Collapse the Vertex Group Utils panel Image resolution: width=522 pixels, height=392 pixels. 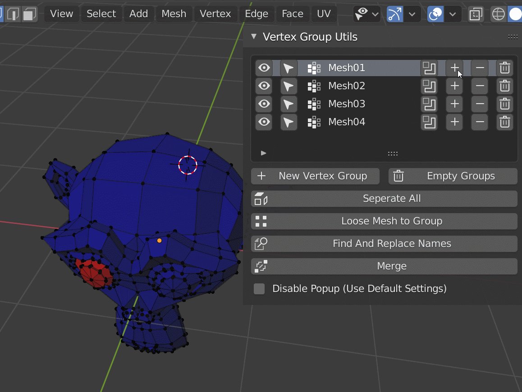254,37
